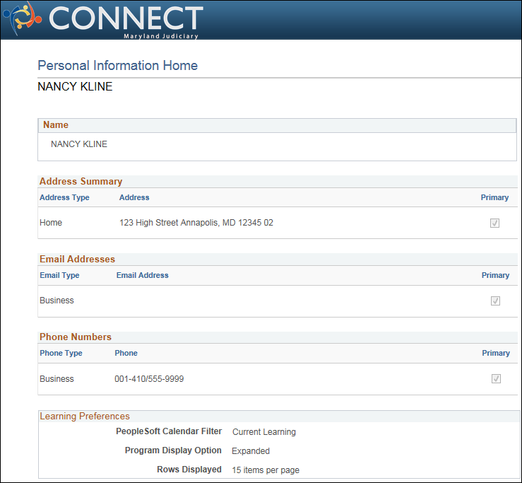Click the Email Type column header
The width and height of the screenshot is (522, 483).
click(59, 275)
